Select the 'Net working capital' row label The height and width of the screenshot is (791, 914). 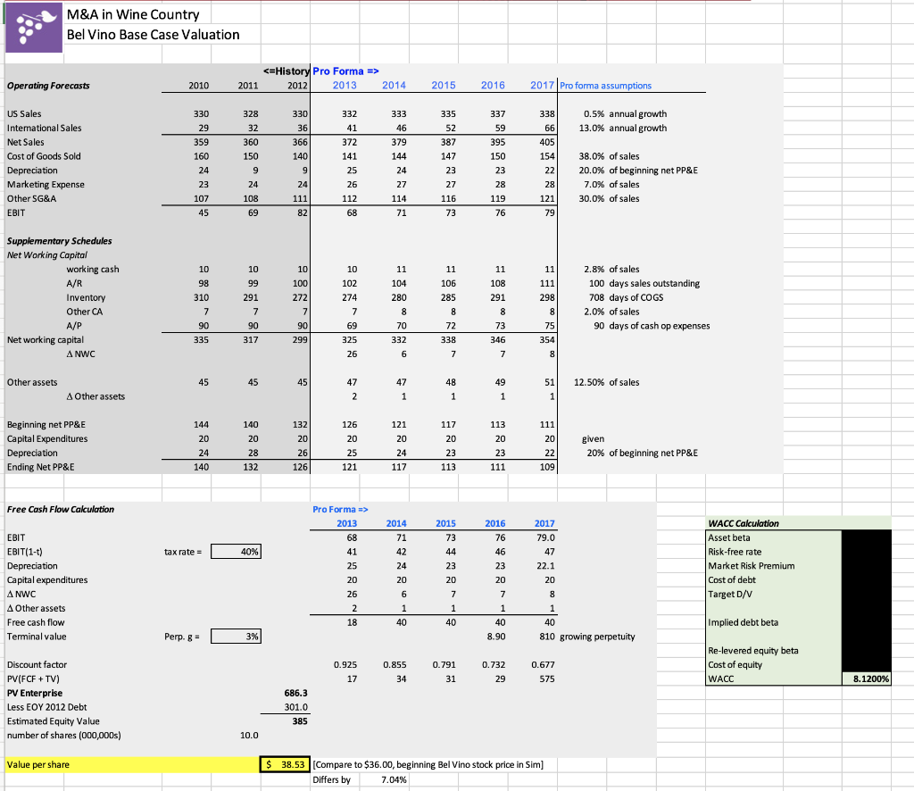[x=46, y=340]
